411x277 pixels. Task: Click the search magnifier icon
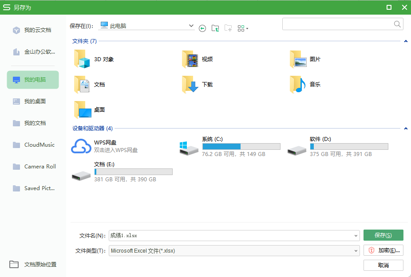coord(398,24)
